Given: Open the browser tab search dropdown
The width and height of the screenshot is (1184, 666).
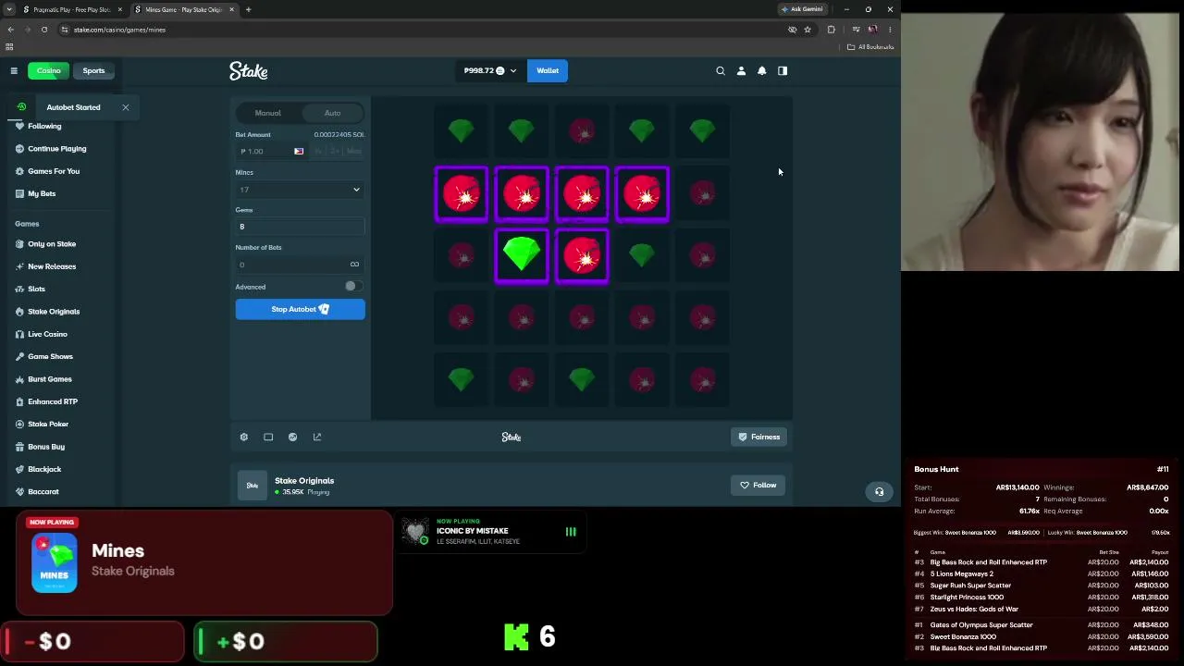Looking at the screenshot, I should click(8, 9).
